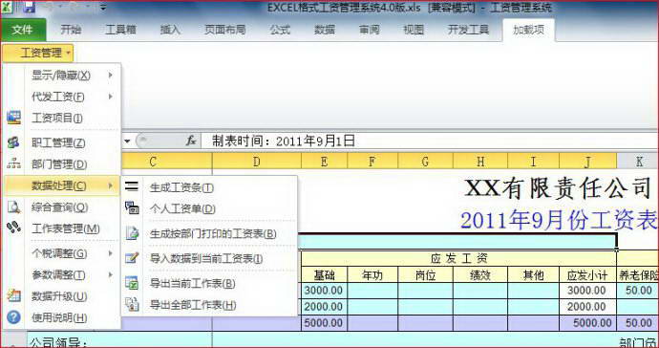
Task: Click the 绩效 column header cell
Action: click(480, 275)
